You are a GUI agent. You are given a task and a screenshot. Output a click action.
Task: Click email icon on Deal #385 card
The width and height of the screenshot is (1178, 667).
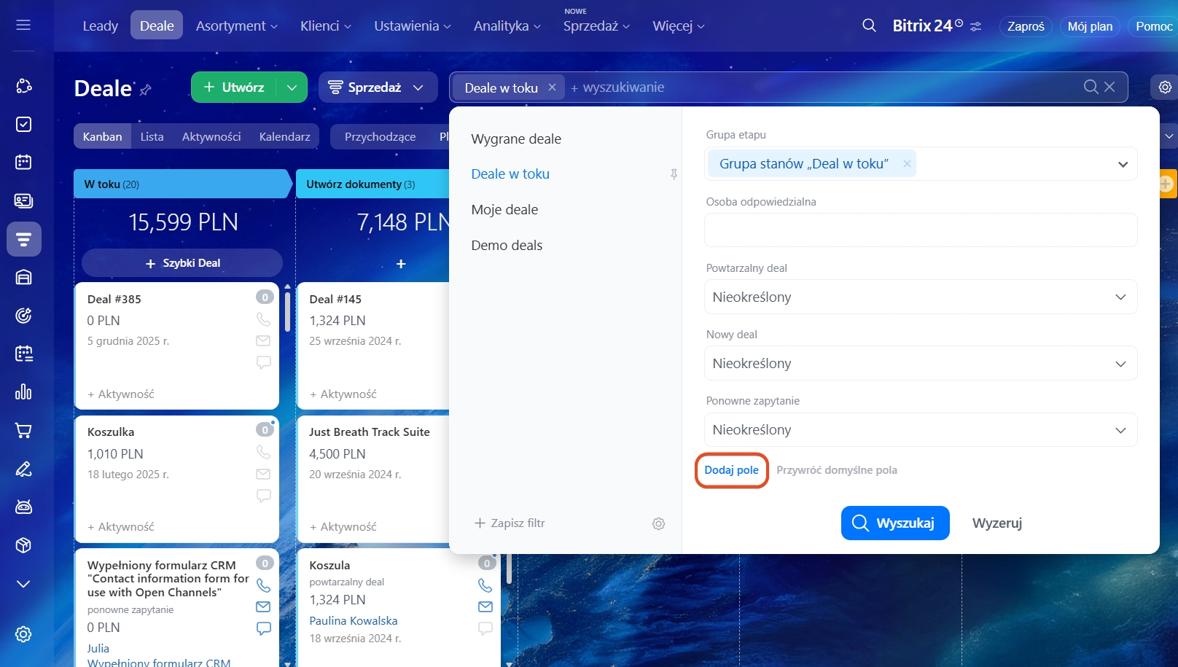point(263,340)
